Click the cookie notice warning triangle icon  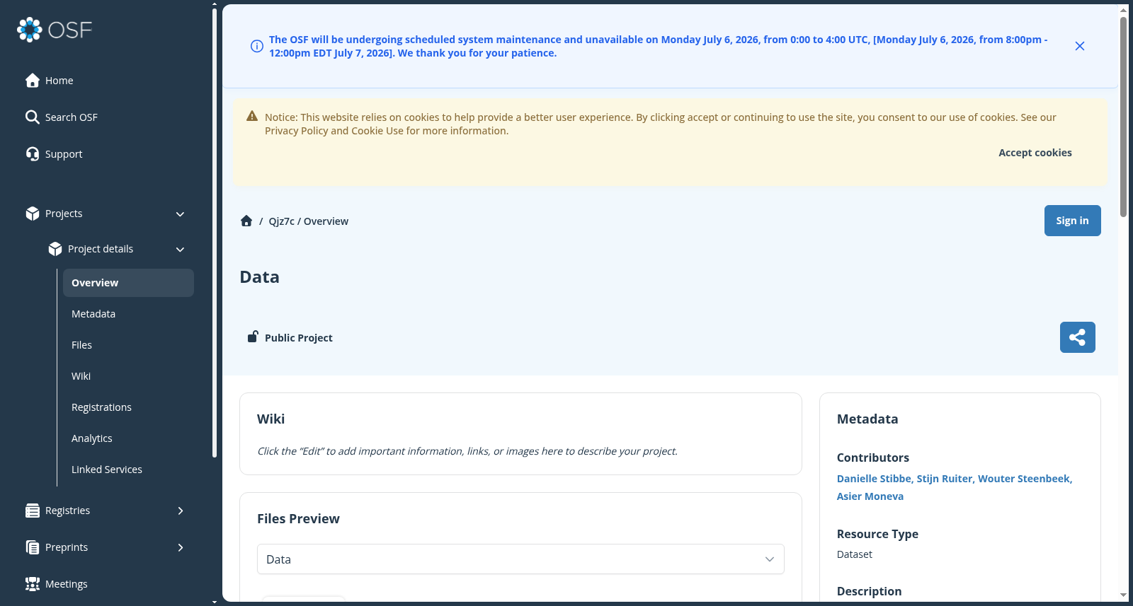pyautogui.click(x=252, y=116)
